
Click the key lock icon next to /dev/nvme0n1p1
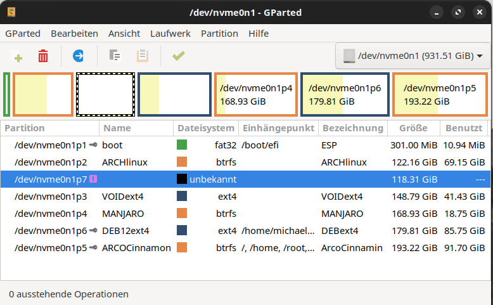[93, 145]
